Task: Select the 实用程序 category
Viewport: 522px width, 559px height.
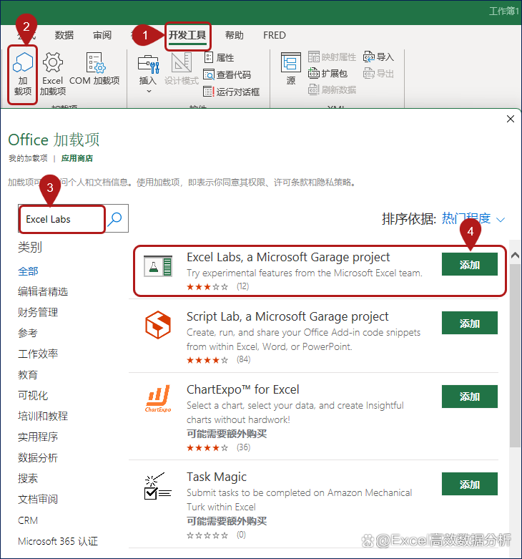Action: pyautogui.click(x=38, y=437)
